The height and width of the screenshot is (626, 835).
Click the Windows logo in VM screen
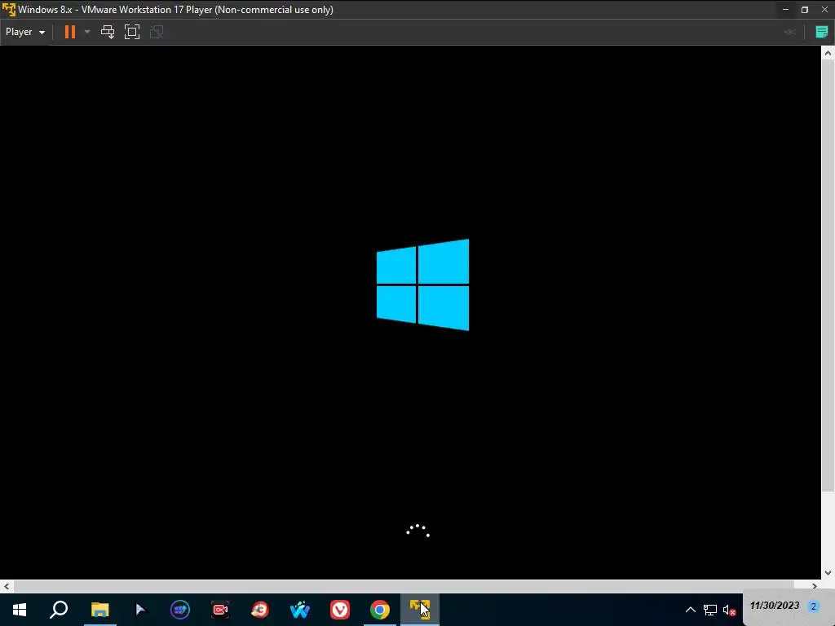(x=423, y=284)
